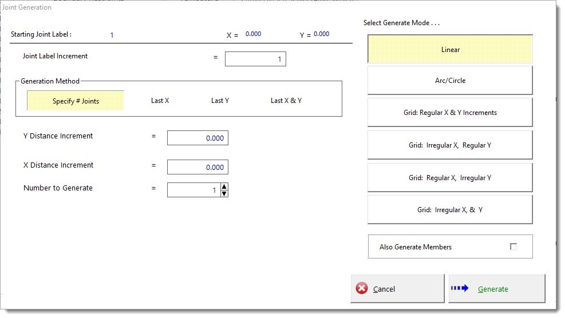Image resolution: width=565 pixels, height=318 pixels.
Task: Click the X Distance Increment field
Action: (x=197, y=167)
